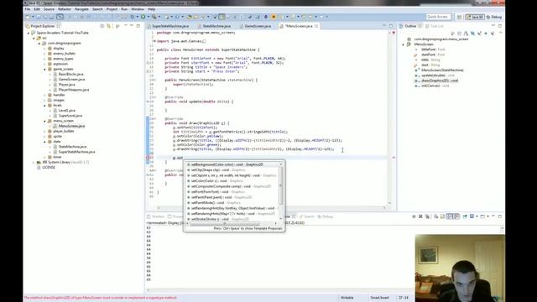The width and height of the screenshot is (537, 302).
Task: Click Remove Launch icon in Console
Action: (420, 216)
